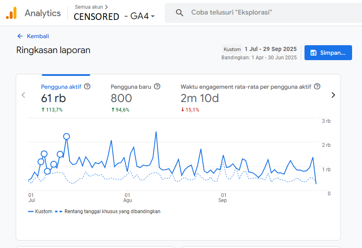Viewport: 362px width, 248px height.
Task: Click the Simpan button
Action: (x=328, y=53)
